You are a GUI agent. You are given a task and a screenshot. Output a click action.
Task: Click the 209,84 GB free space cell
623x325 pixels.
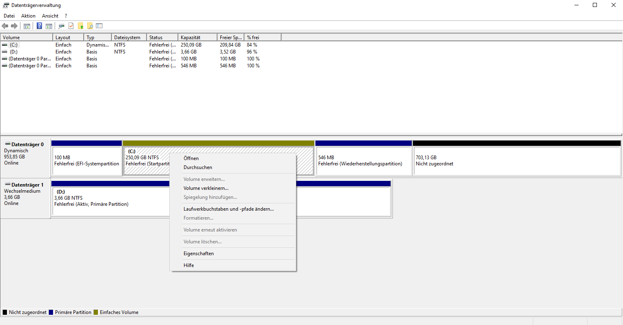pyautogui.click(x=230, y=45)
